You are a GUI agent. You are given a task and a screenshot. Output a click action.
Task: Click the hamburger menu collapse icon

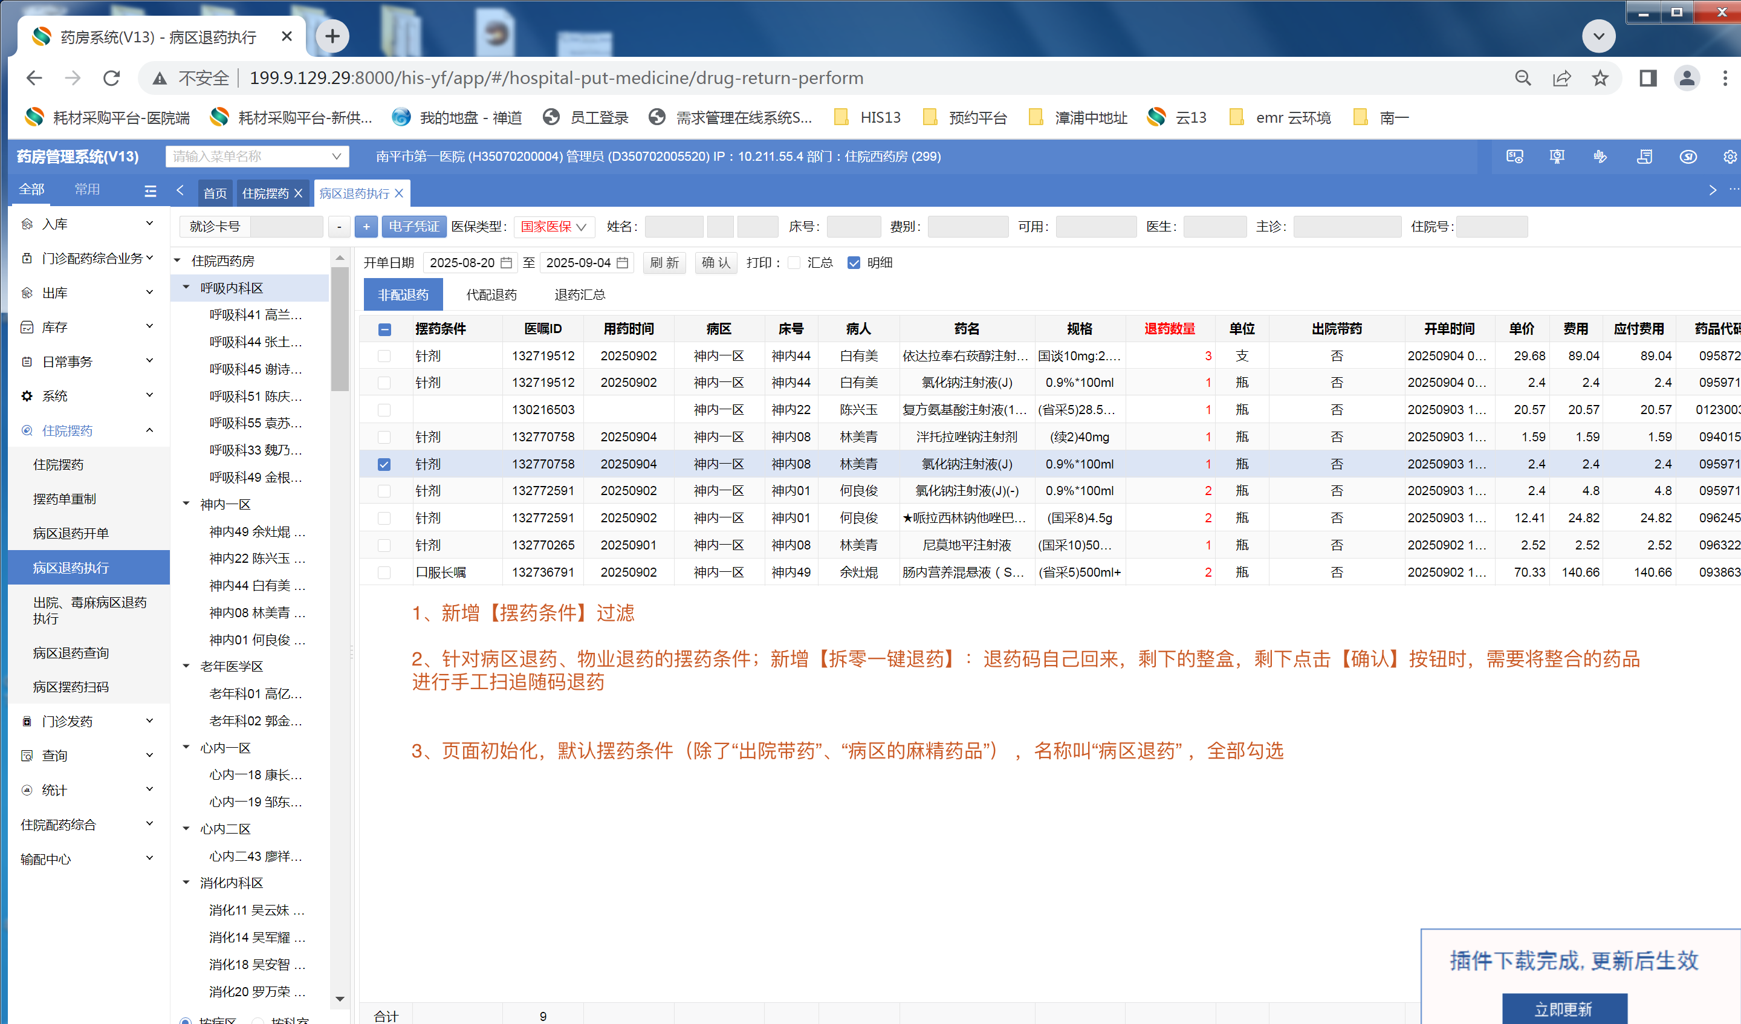coord(150,192)
